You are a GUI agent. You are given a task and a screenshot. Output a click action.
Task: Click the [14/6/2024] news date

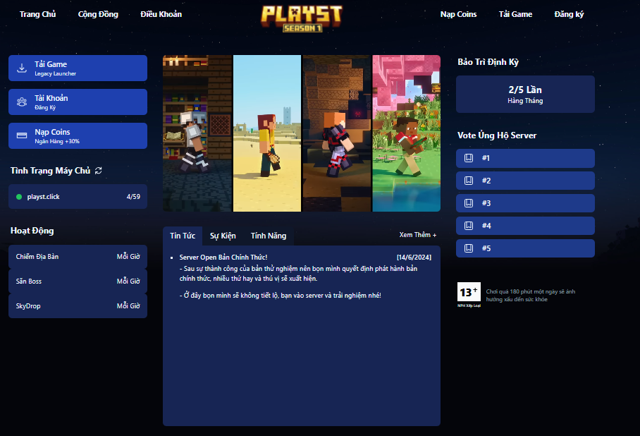click(x=414, y=257)
